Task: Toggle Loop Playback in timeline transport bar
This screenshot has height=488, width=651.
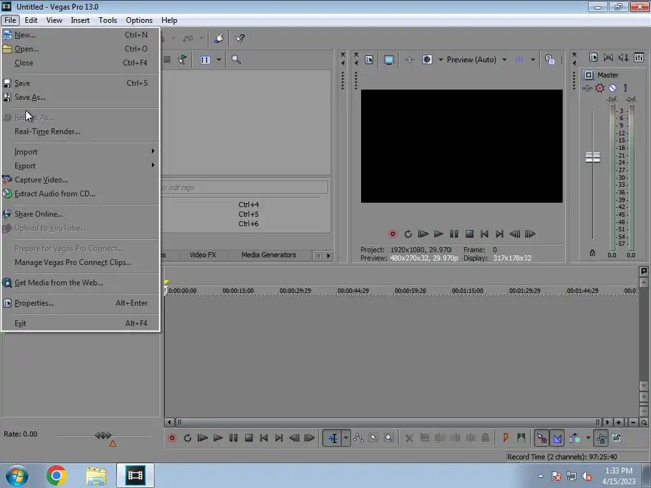Action: coord(188,438)
